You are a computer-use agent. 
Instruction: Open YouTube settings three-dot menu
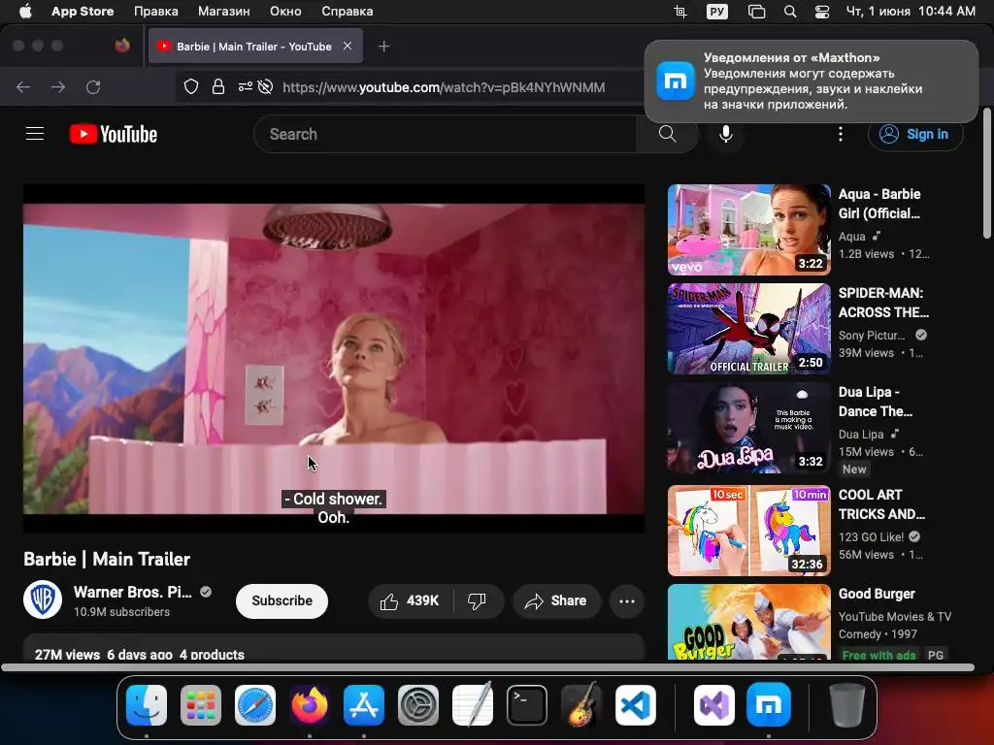pyautogui.click(x=841, y=134)
